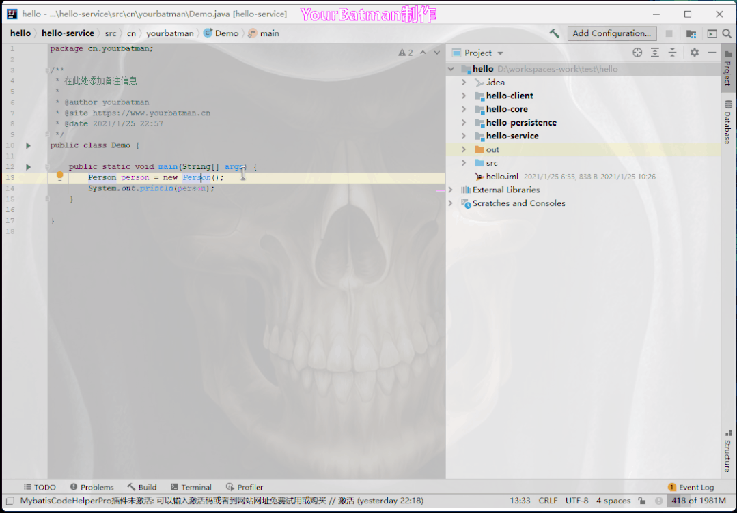Click Collapse All in the Project panel
The height and width of the screenshot is (513, 737).
click(672, 53)
